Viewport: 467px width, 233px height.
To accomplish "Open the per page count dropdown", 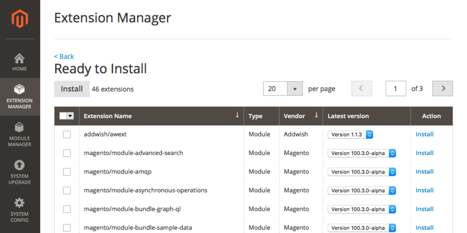I will [294, 89].
